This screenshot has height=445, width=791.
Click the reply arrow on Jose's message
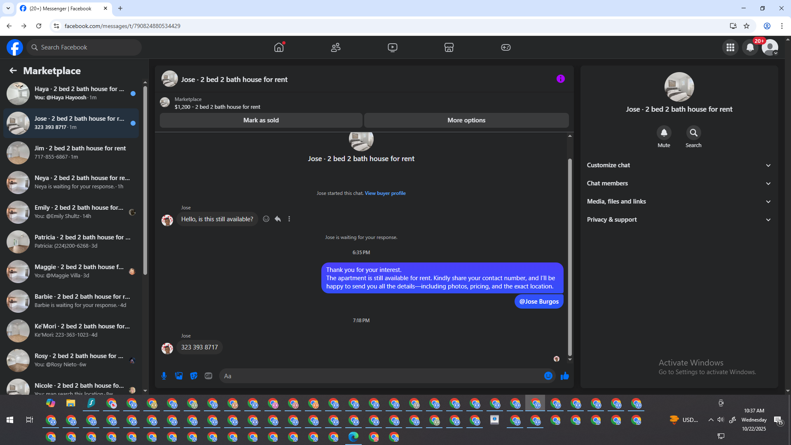tap(278, 219)
